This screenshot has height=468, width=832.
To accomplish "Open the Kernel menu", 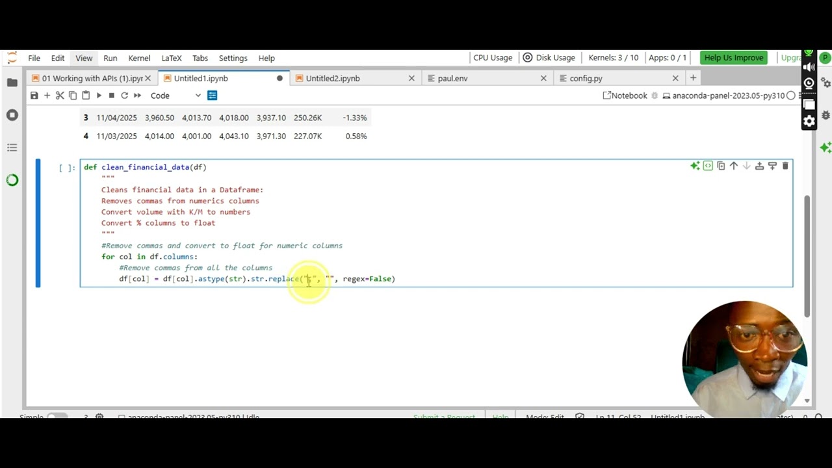I will [139, 58].
